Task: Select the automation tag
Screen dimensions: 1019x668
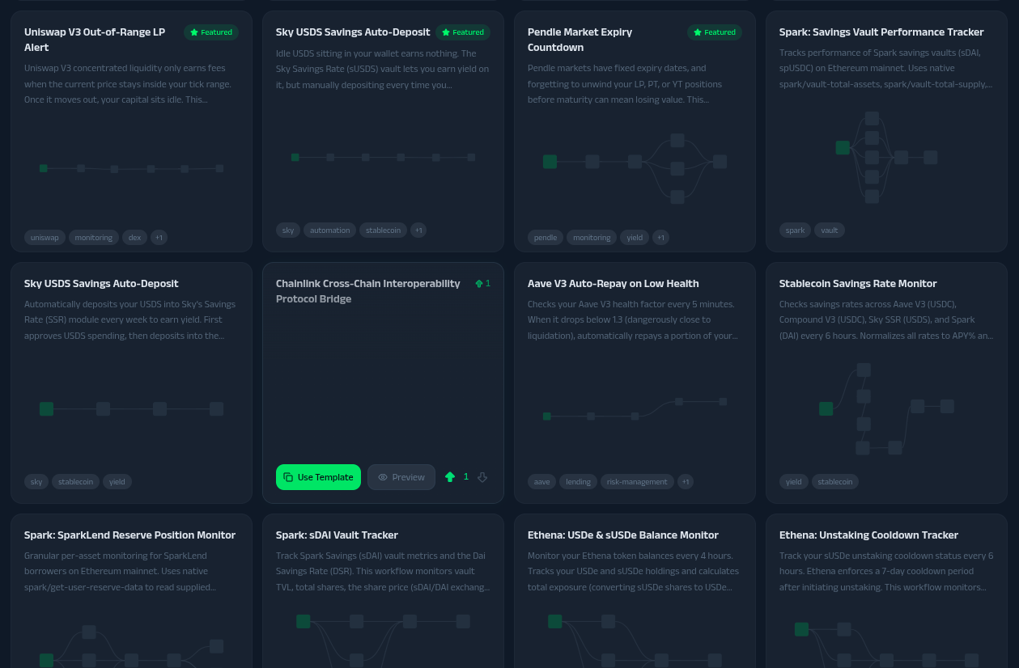Action: click(x=330, y=230)
